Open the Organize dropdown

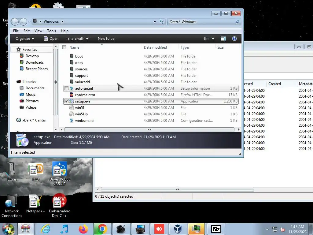[x=25, y=39]
